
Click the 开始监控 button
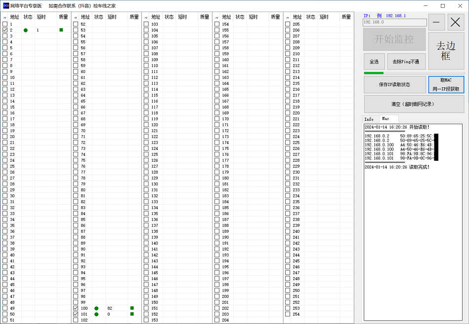tap(394, 39)
